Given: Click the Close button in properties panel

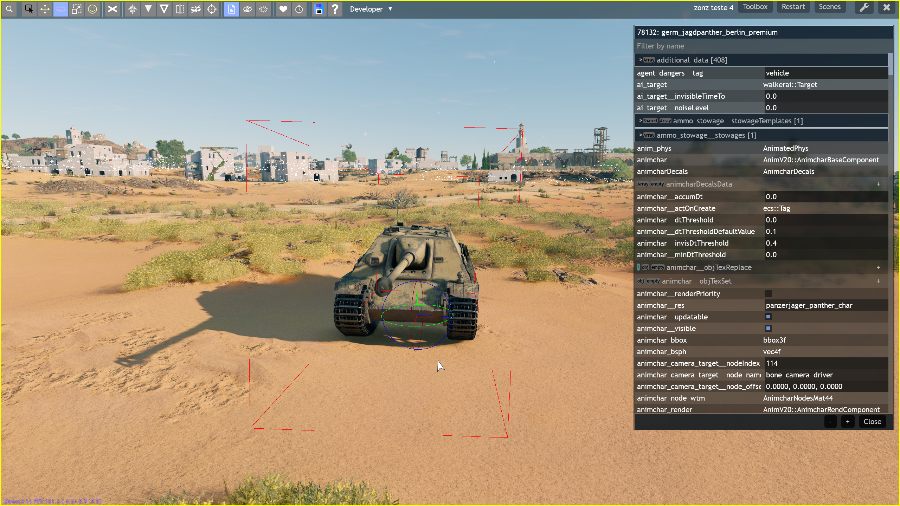Looking at the screenshot, I should [x=872, y=422].
